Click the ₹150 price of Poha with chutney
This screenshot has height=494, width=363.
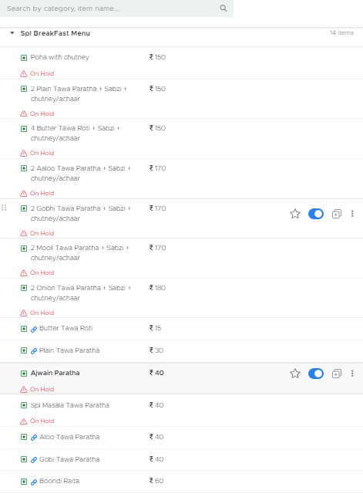pos(157,57)
